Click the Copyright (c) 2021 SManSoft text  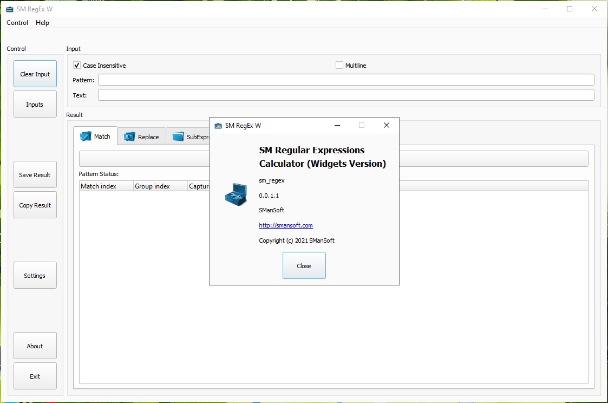[297, 240]
